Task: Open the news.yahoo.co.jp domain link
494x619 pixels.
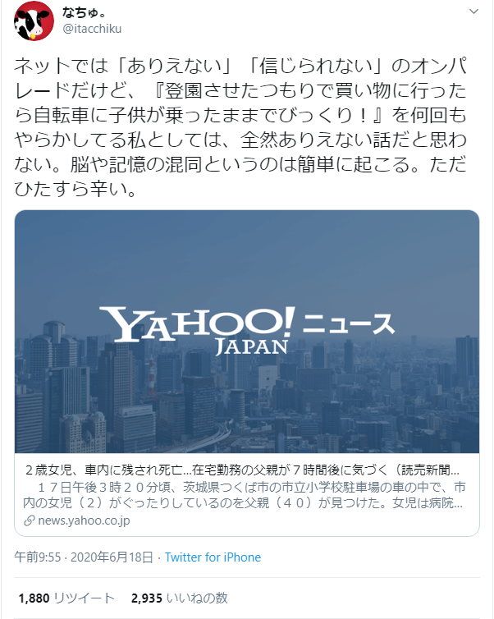Action: tap(84, 520)
